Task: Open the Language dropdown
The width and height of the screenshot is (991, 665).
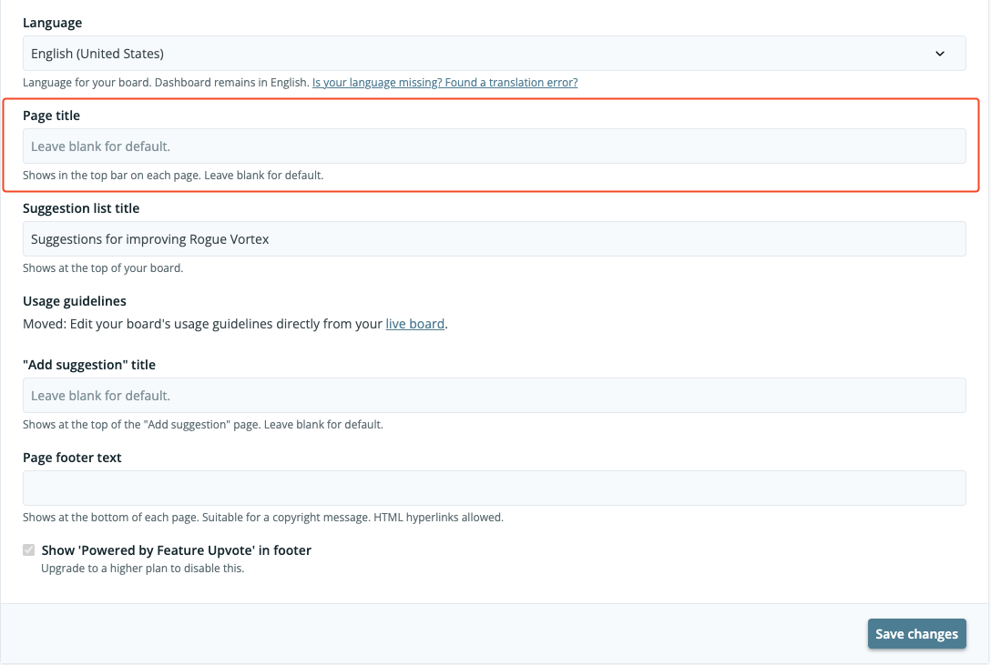Action: click(x=495, y=54)
